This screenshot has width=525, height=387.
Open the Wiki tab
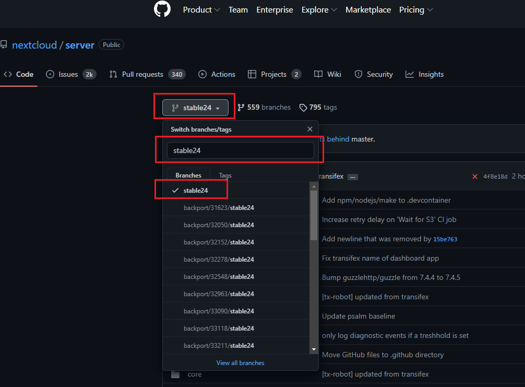327,74
